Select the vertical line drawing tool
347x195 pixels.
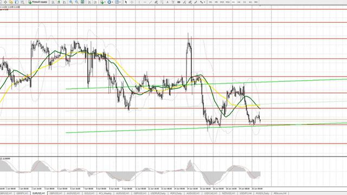click(139, 2)
